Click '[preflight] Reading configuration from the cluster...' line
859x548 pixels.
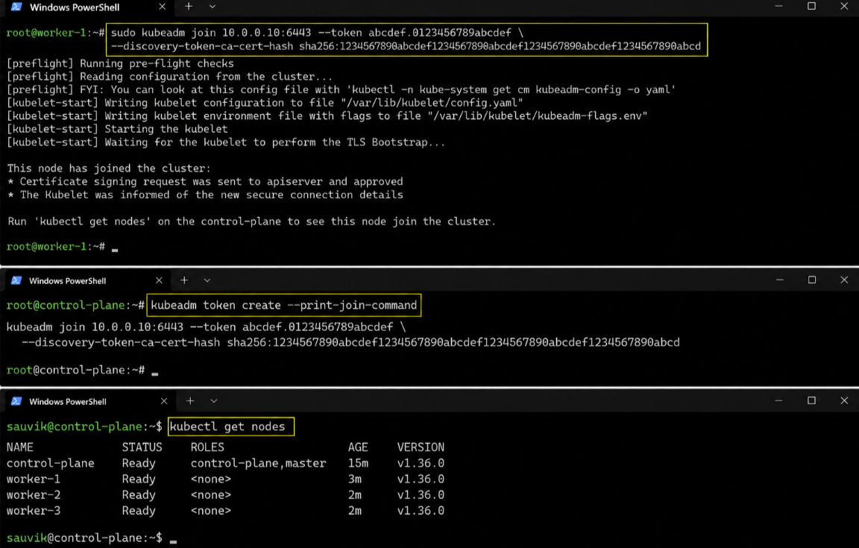coord(169,77)
